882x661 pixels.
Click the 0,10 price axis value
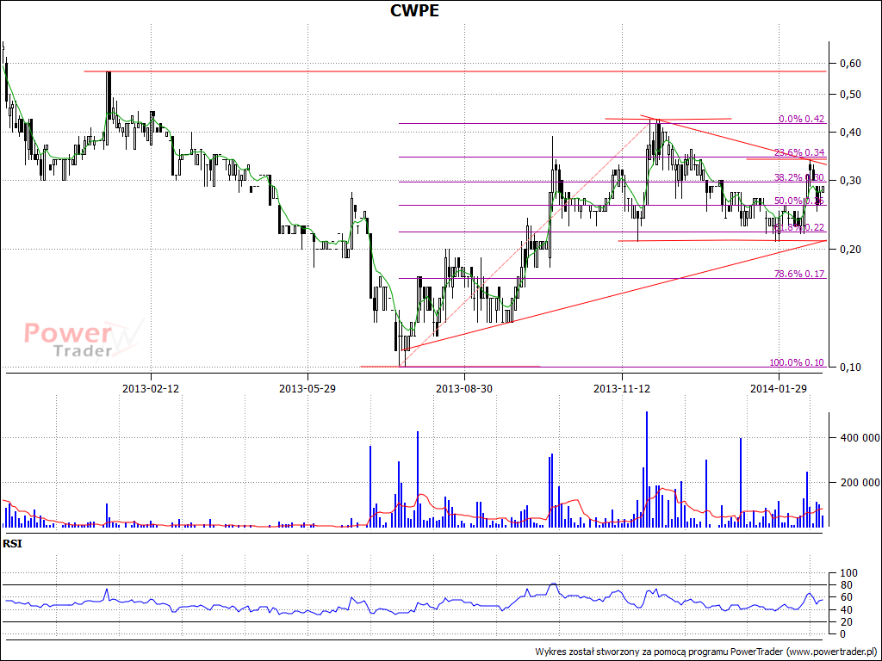click(849, 368)
